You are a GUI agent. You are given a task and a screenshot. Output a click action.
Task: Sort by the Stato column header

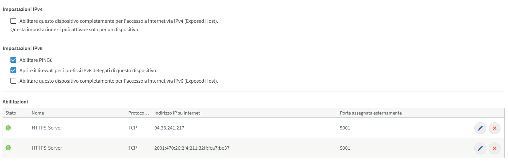click(x=11, y=113)
